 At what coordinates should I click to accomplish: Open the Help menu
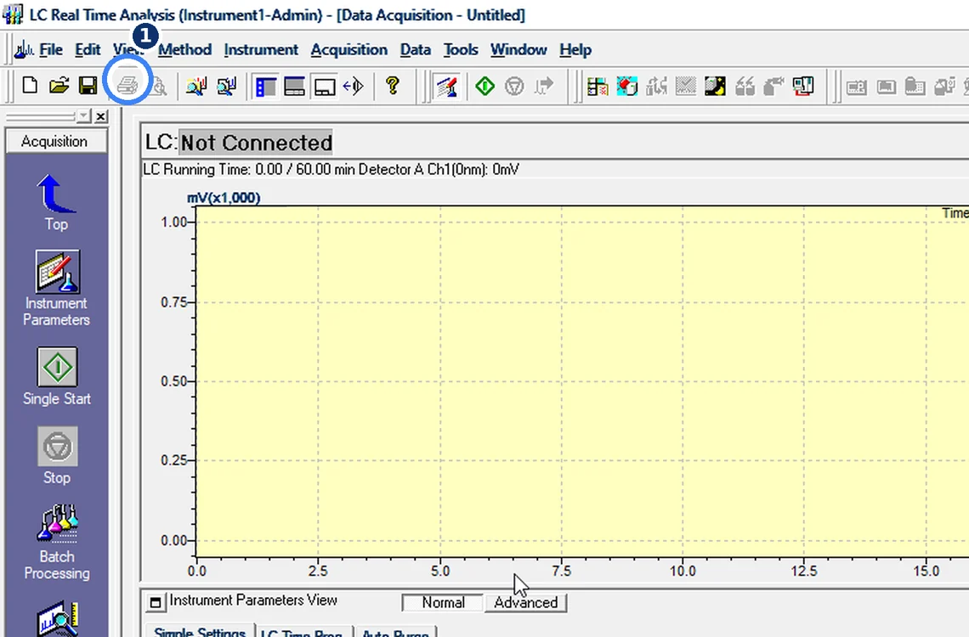[x=575, y=49]
